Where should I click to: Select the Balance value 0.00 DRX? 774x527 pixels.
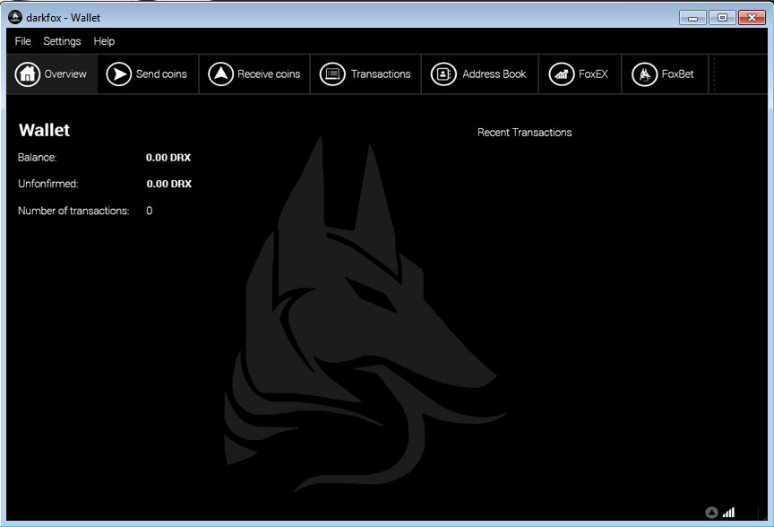(168, 158)
